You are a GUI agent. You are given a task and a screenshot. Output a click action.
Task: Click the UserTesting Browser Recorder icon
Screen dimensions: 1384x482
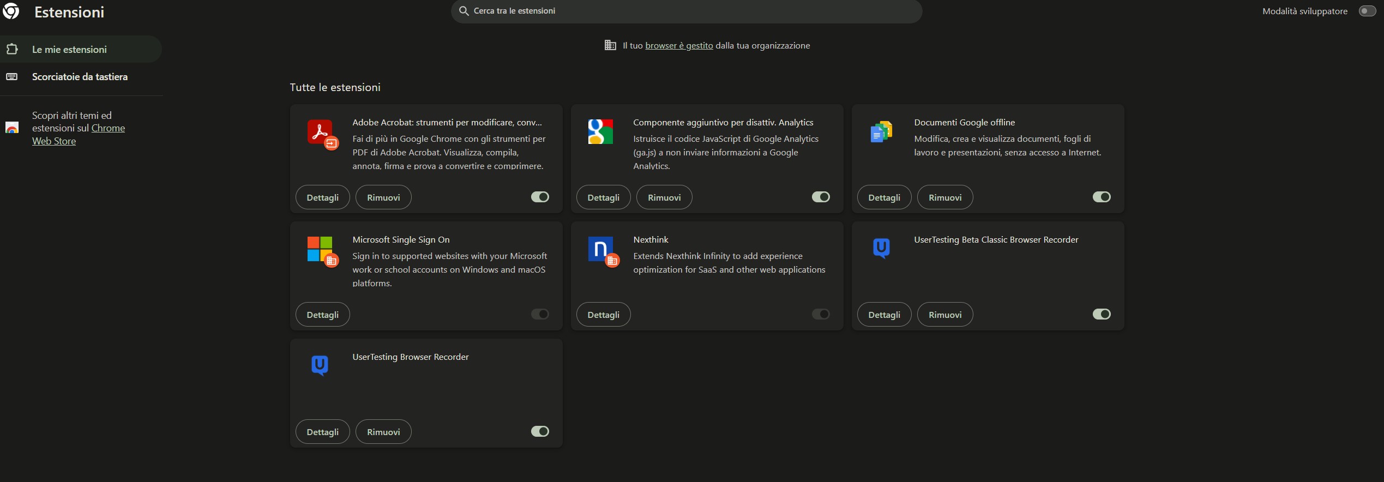tap(320, 366)
